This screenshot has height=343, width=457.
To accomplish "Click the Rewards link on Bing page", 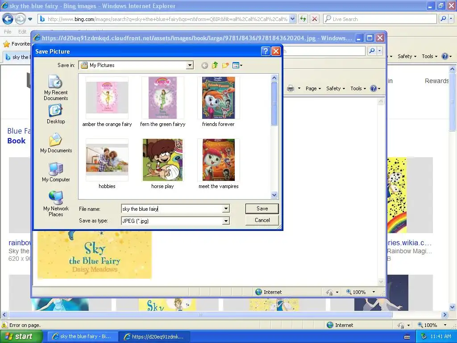I will (436, 81).
